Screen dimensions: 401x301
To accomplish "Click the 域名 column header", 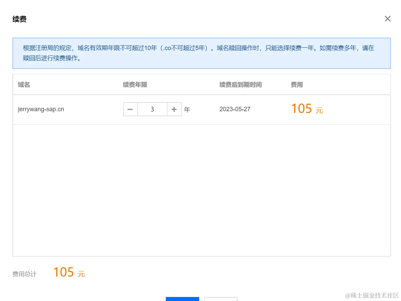I will point(24,85).
